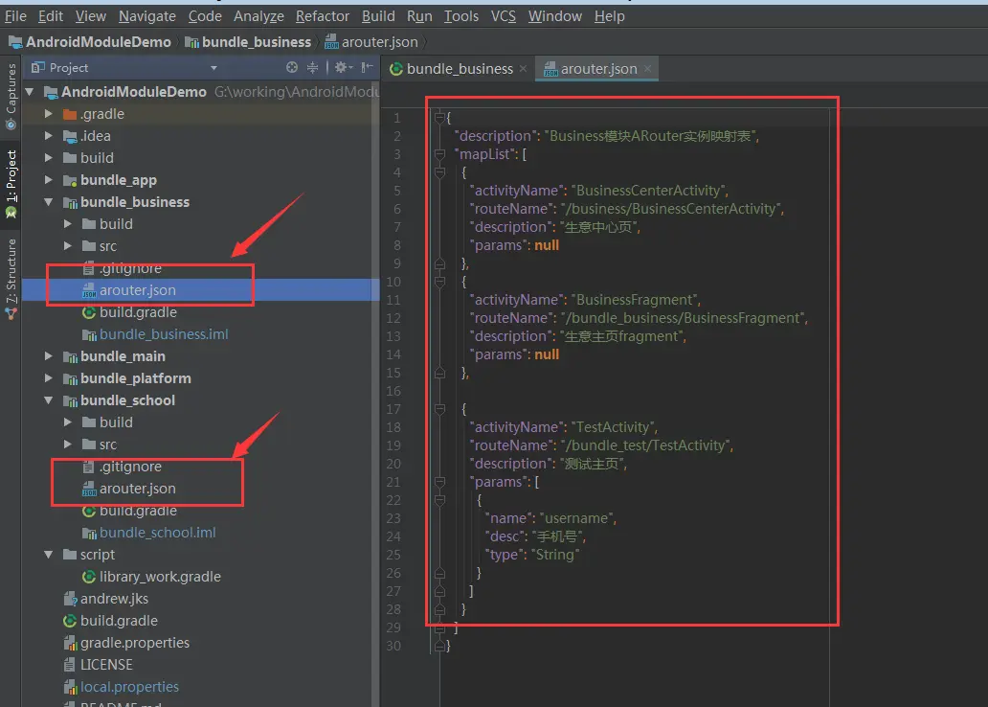The width and height of the screenshot is (988, 707).
Task: Fold the JSON root object at line 1
Action: pos(439,117)
